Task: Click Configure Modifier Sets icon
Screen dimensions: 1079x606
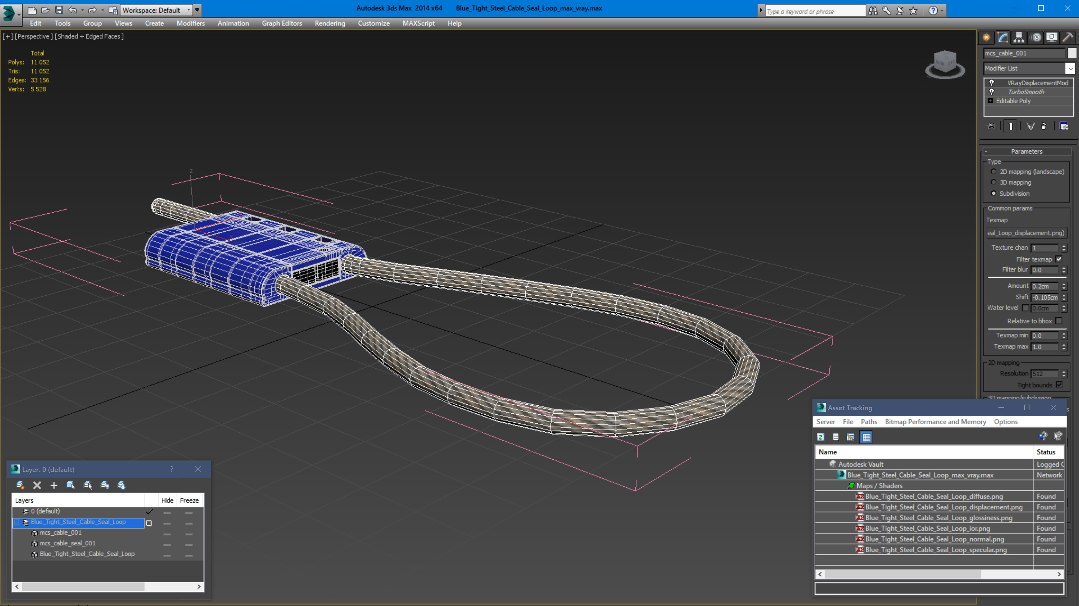Action: point(1064,126)
